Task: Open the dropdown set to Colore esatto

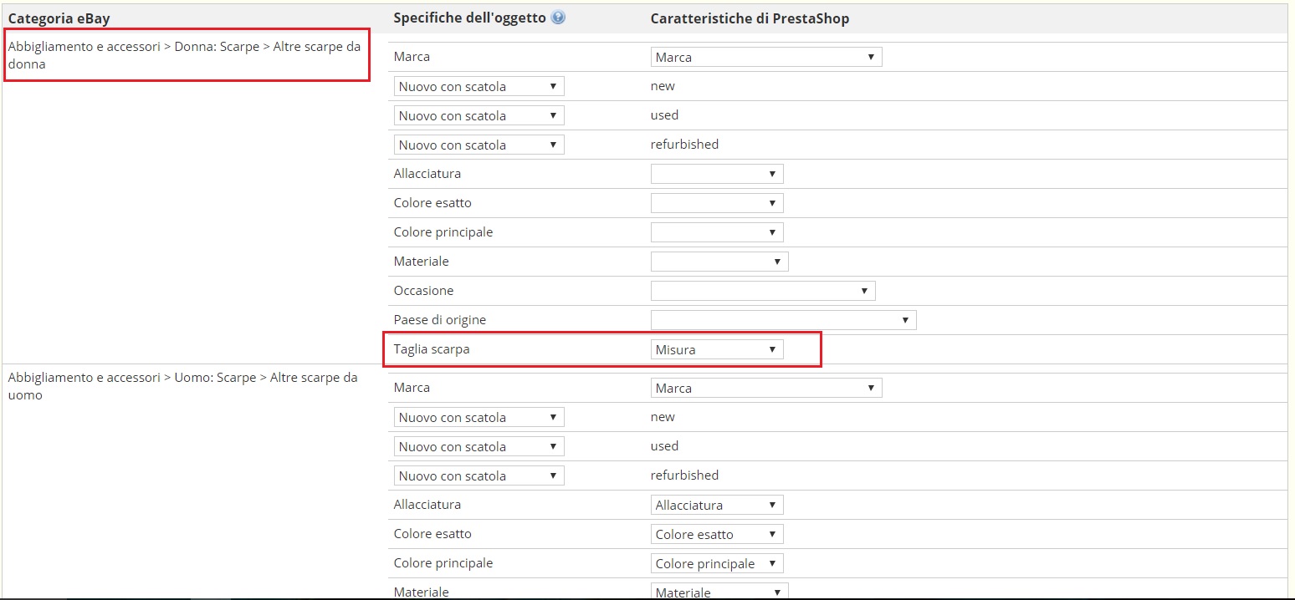Action: (x=716, y=535)
